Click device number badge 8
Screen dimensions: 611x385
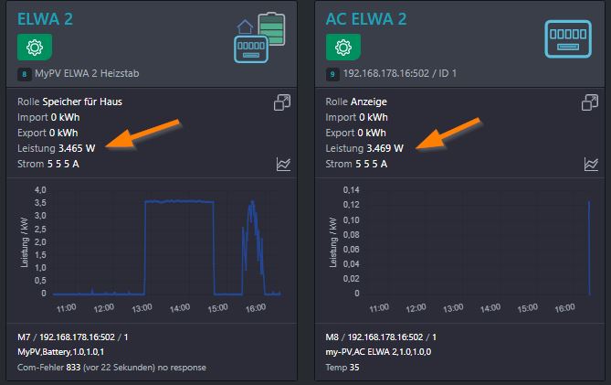(x=24, y=74)
